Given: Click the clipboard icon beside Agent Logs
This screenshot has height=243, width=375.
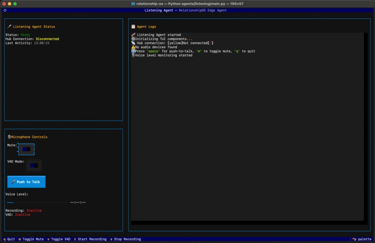Looking at the screenshot, I should point(133,27).
